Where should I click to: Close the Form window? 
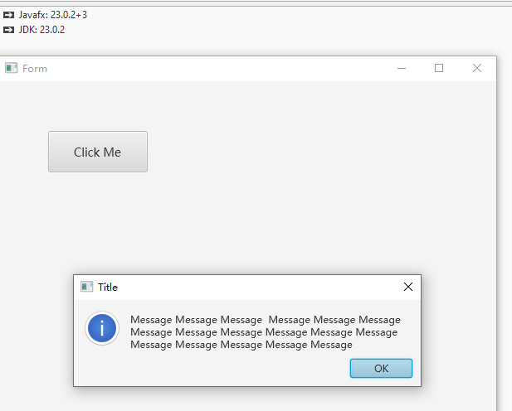coord(476,68)
